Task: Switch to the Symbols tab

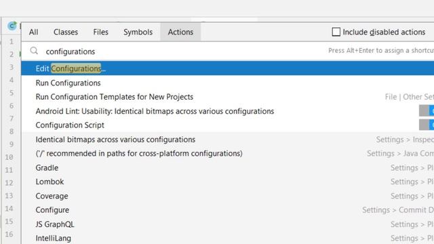Action: (x=138, y=32)
